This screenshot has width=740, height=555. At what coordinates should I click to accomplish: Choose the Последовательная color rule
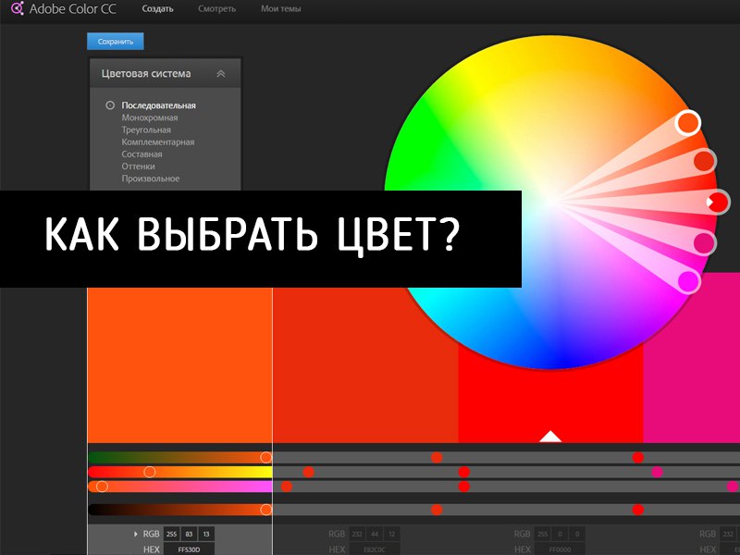158,105
